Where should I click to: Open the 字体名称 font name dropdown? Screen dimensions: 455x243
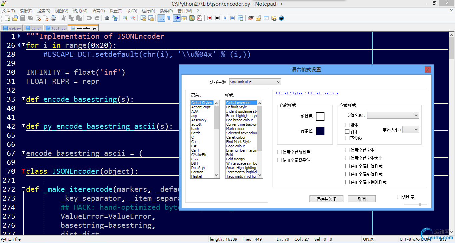(393, 115)
